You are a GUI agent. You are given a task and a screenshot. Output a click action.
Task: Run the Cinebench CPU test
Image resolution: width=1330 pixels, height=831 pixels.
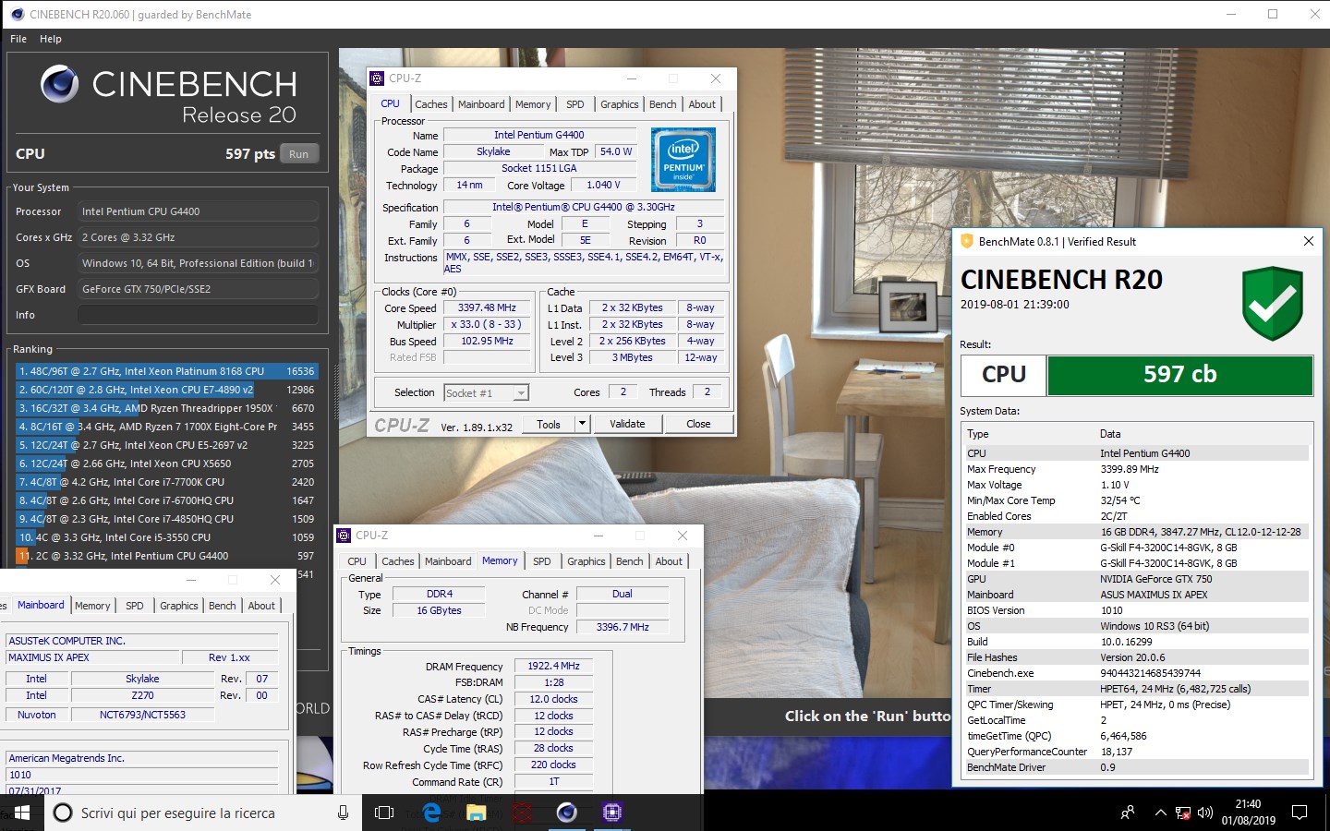tap(298, 154)
